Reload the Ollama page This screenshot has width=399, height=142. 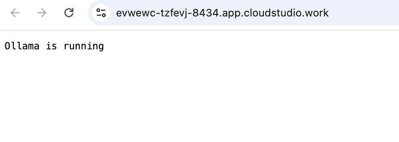[69, 13]
